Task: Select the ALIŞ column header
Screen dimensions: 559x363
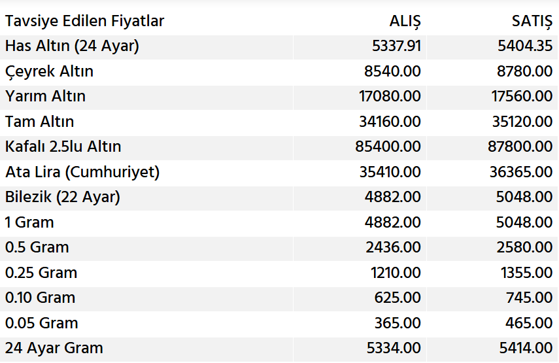Action: (x=405, y=22)
